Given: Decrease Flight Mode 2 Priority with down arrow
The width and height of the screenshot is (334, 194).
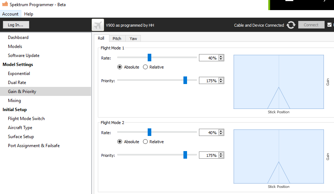Looking at the screenshot, I should [x=221, y=157].
